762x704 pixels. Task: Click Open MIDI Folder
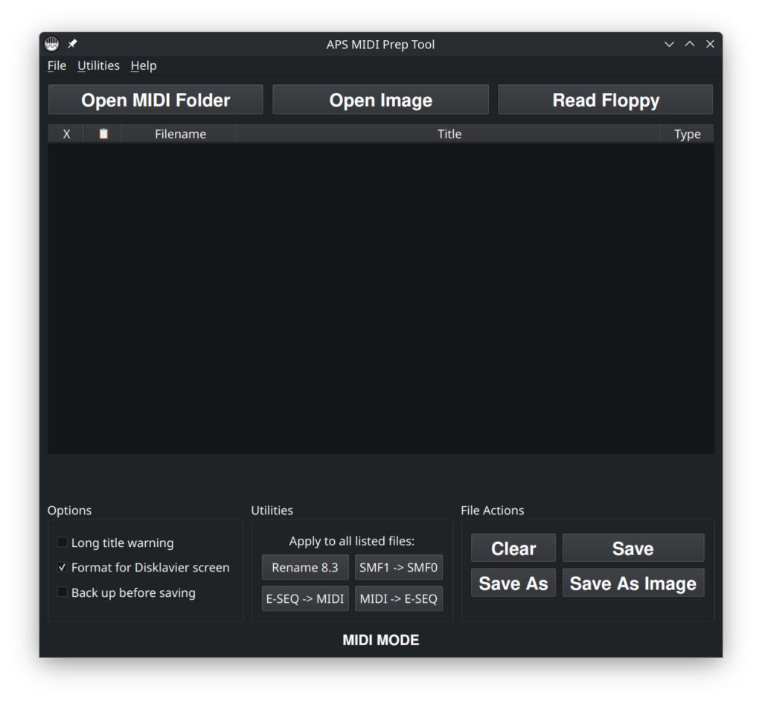pos(156,99)
